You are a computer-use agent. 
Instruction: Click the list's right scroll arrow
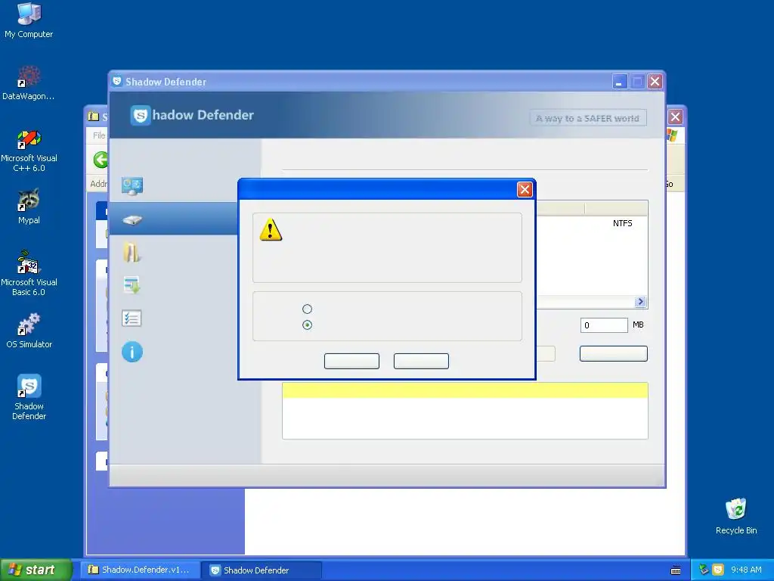pos(640,301)
